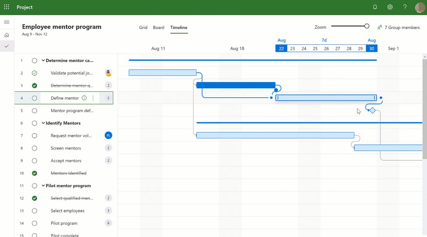427x237 pixels.
Task: Collapse the Identify Mentors group
Action: tap(43, 123)
